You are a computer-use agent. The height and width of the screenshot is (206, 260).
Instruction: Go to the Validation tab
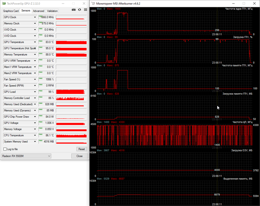(52, 11)
